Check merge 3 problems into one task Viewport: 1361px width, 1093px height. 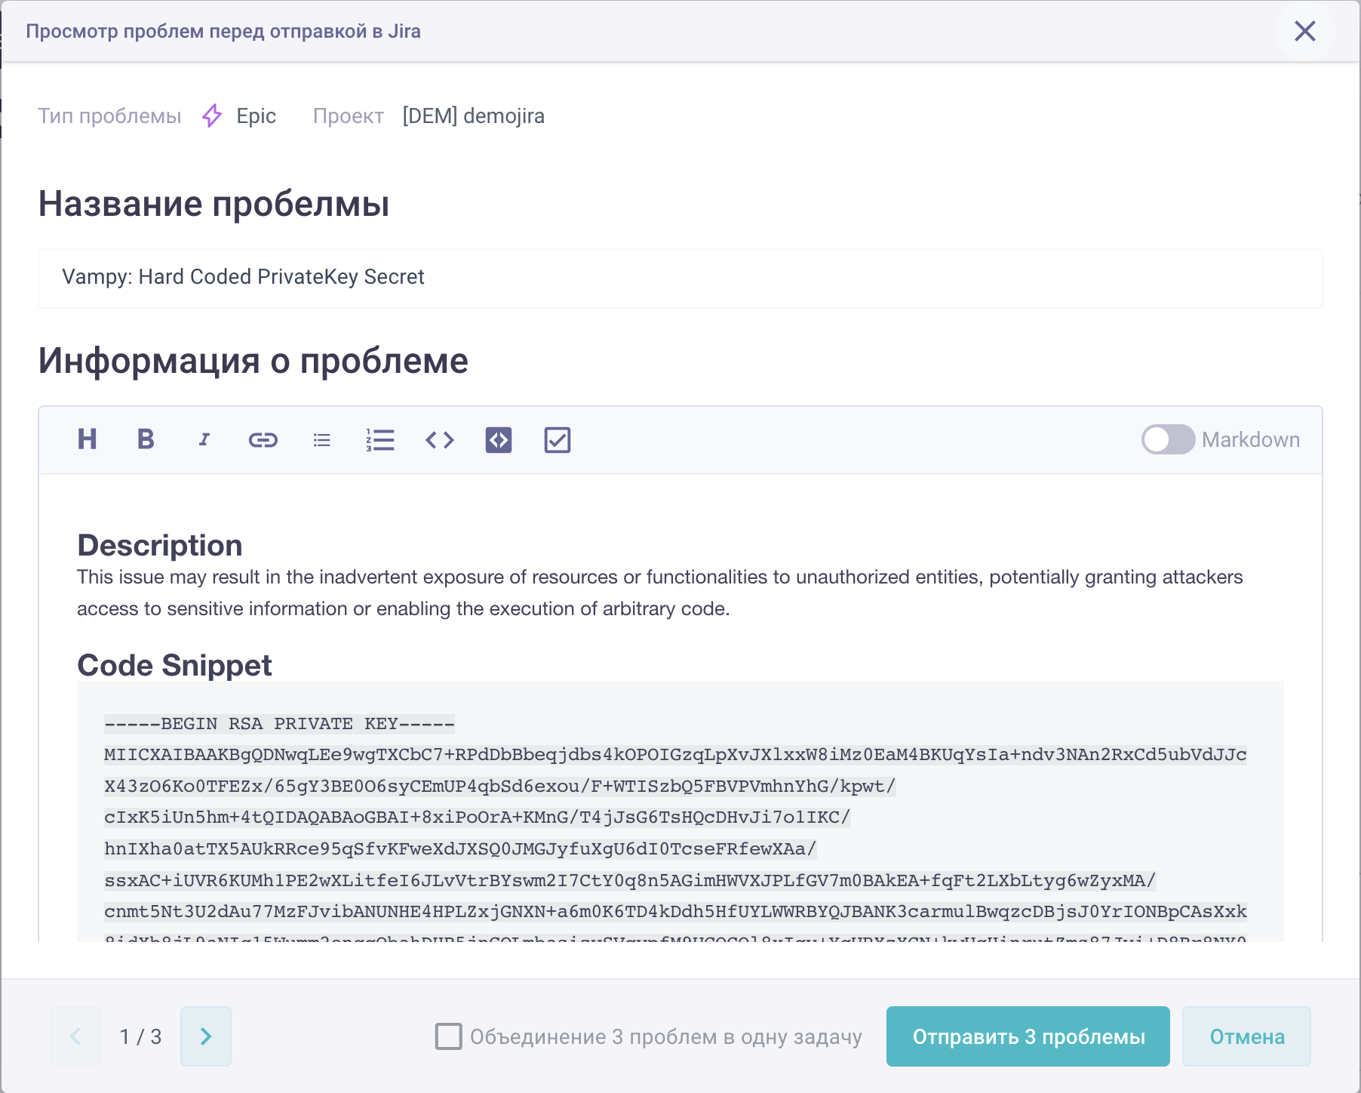point(449,1036)
